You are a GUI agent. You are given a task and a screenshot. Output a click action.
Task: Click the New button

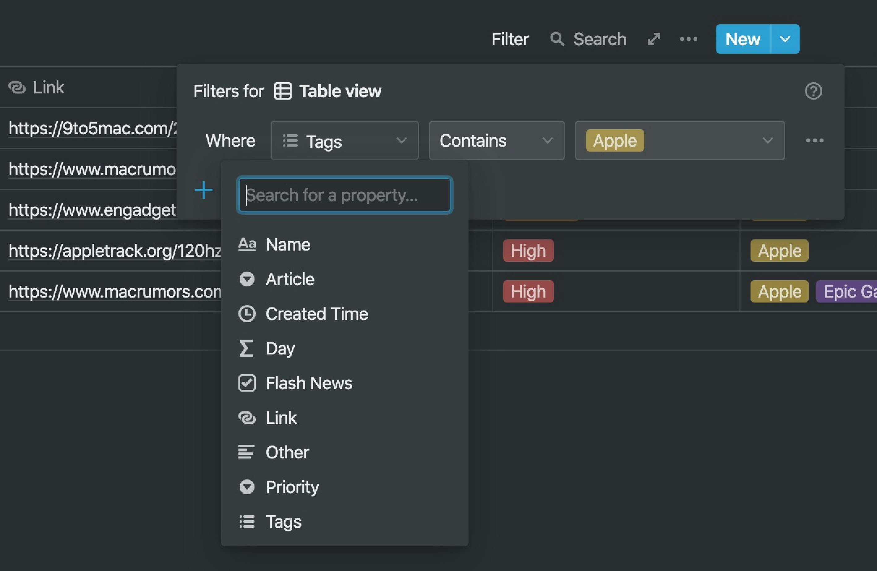point(742,39)
